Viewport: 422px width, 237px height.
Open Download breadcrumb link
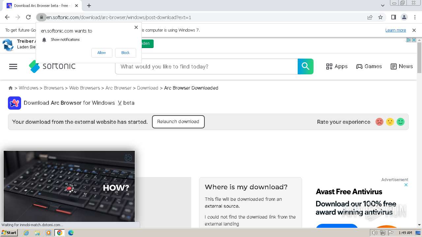(148, 88)
